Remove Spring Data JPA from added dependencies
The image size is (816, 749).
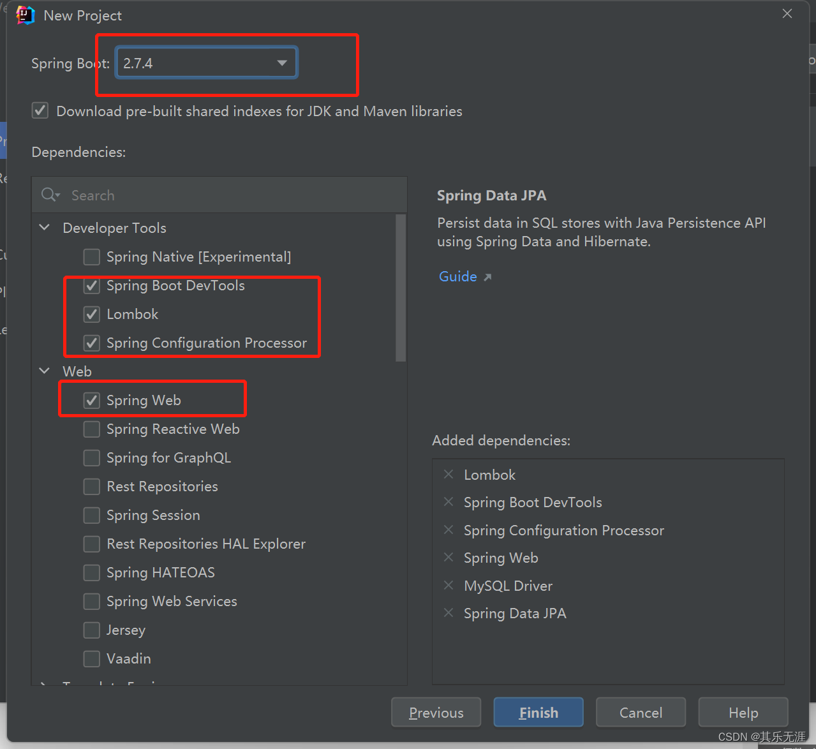(x=449, y=612)
